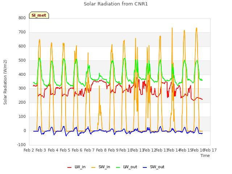The image size is (232, 174).
Task: Click the 800 y-axis tick label
Action: click(x=22, y=18)
